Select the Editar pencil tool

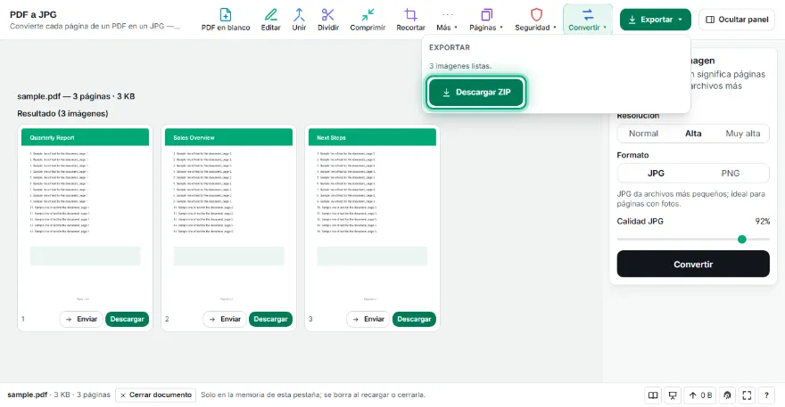tap(270, 20)
